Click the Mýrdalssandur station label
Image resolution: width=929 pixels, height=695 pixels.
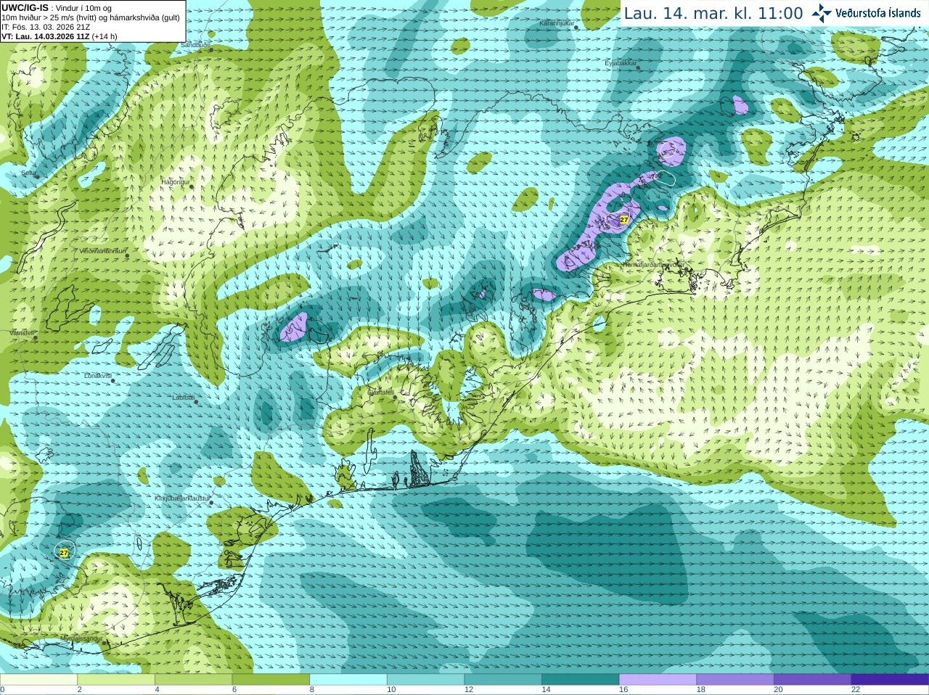pos(81,638)
